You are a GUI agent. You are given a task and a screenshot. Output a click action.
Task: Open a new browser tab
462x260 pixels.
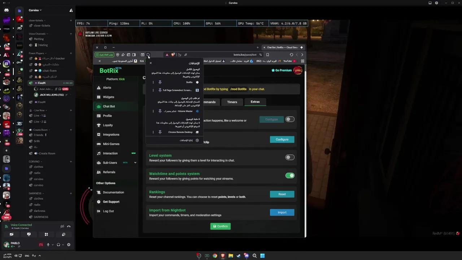(257, 47)
